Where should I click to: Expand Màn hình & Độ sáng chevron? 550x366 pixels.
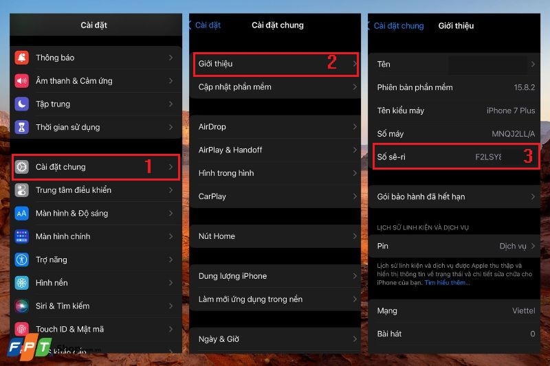(x=170, y=214)
